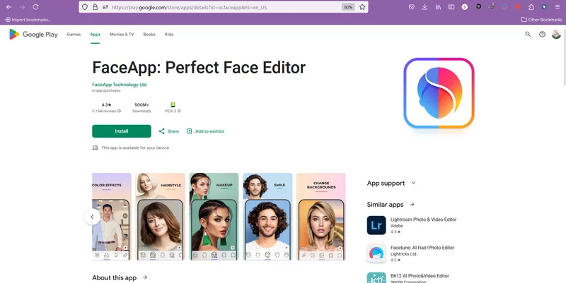This screenshot has height=283, width=566.
Task: Open the Games tab
Action: pos(74,34)
